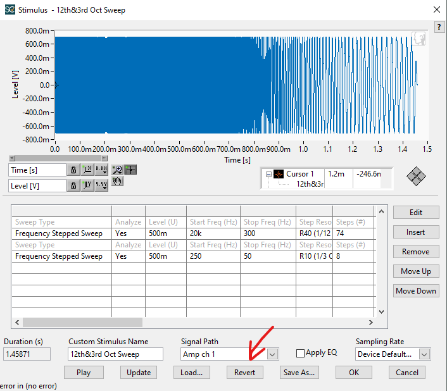Open Level axis number formatting options
Image resolution: width=447 pixels, height=391 pixels.
tap(100, 185)
